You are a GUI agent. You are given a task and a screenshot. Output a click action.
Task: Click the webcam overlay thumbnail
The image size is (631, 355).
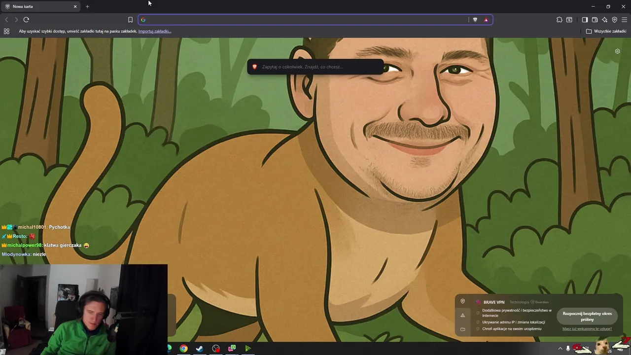tap(84, 310)
